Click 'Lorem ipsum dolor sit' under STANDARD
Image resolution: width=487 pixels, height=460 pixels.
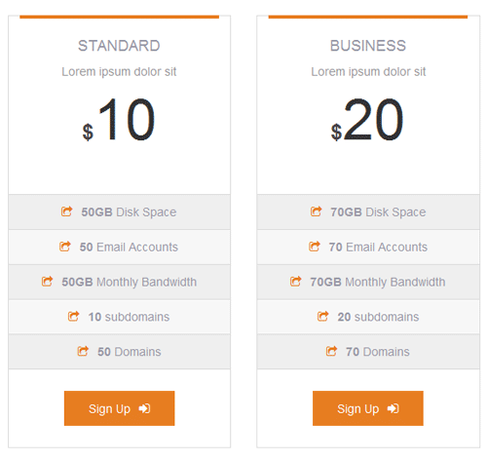tap(119, 72)
